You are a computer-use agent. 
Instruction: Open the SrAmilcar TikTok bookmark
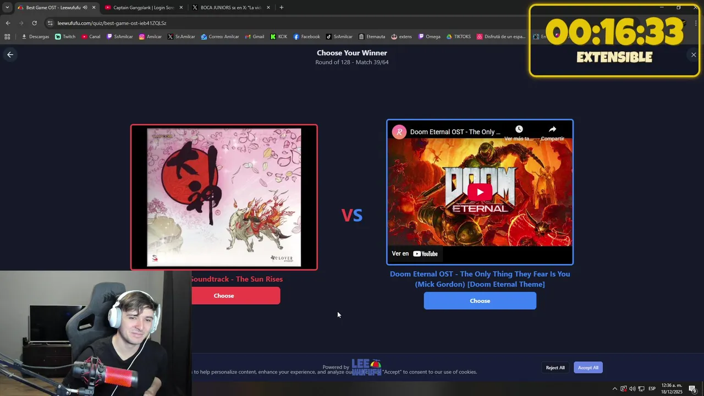(339, 37)
